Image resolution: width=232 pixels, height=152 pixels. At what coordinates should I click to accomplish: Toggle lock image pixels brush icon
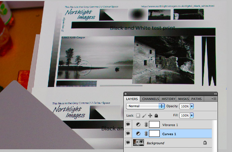(144, 116)
